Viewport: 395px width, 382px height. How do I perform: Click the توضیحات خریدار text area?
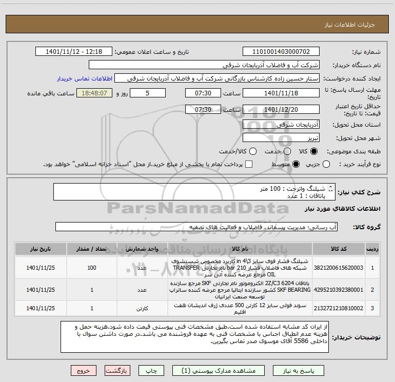tap(194, 337)
